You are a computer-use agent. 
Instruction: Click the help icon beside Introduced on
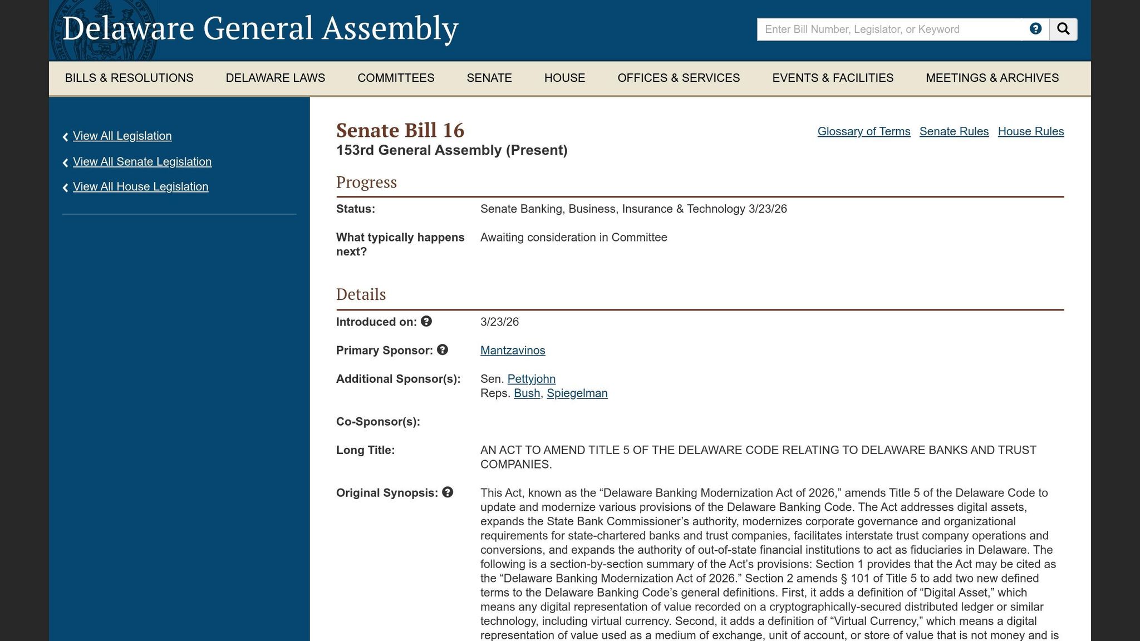click(x=426, y=321)
